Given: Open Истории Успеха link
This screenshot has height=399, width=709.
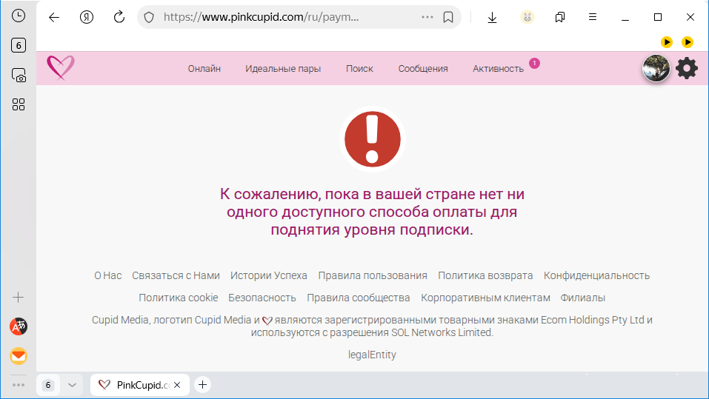Looking at the screenshot, I should click(269, 275).
